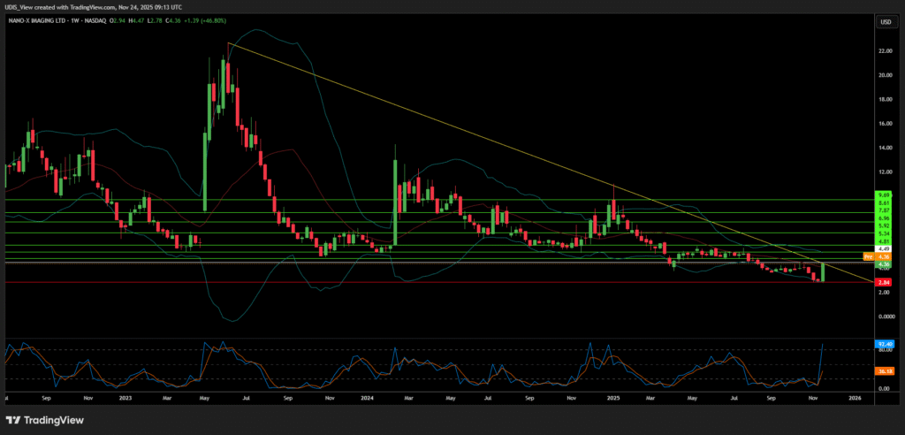
Task: Click the white 4.49 price label
Action: (883, 248)
